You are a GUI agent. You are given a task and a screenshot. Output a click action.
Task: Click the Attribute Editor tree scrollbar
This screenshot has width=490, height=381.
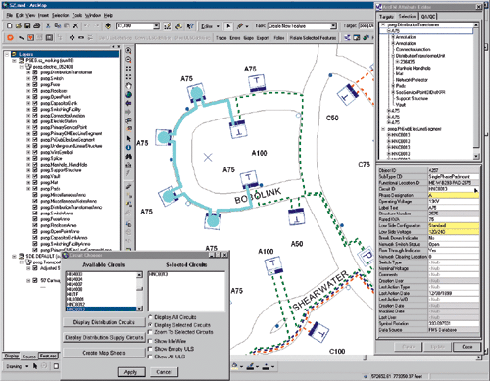pyautogui.click(x=476, y=91)
